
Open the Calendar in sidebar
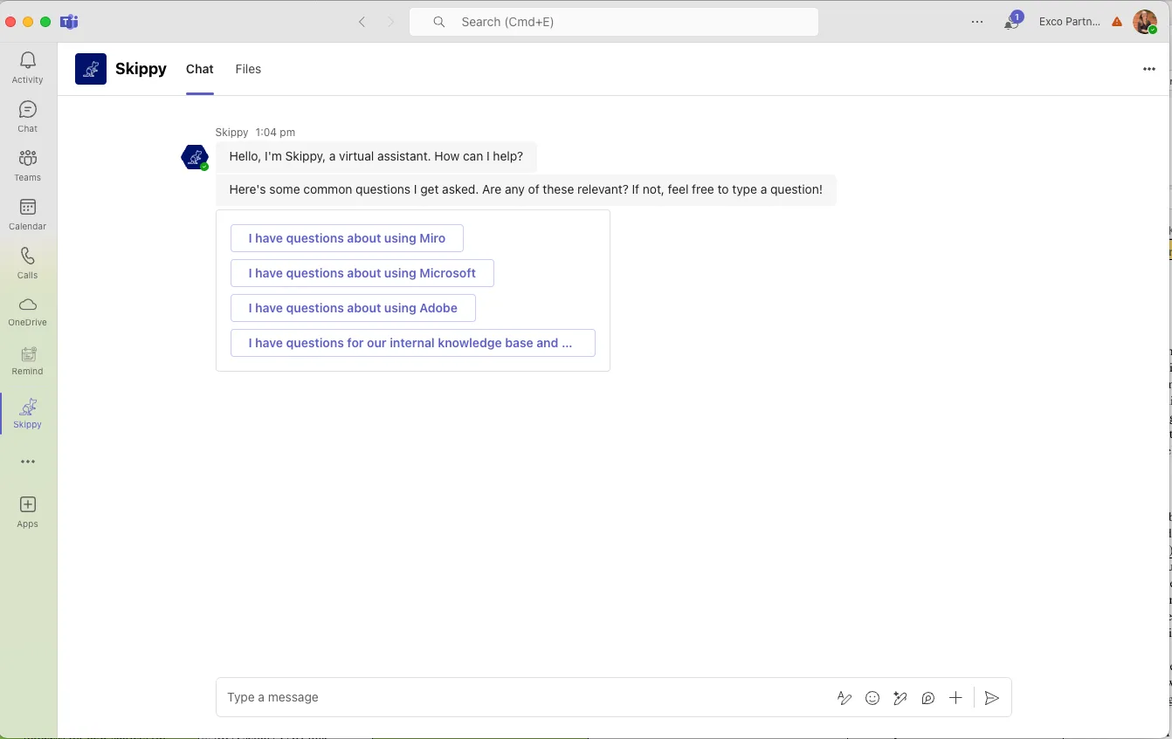[28, 214]
